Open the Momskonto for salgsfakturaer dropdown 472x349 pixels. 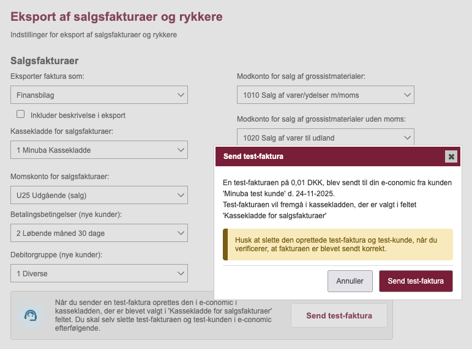click(99, 195)
